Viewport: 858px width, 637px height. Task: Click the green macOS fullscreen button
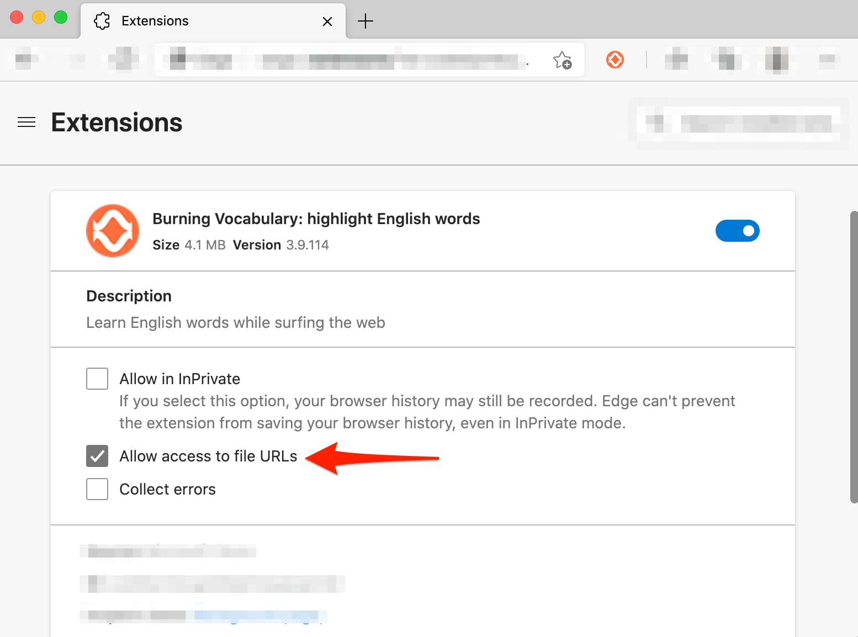(x=61, y=17)
